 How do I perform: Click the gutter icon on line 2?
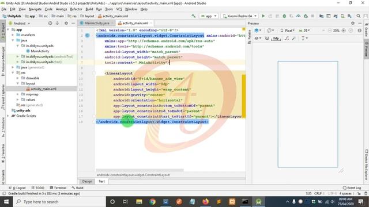click(87, 36)
